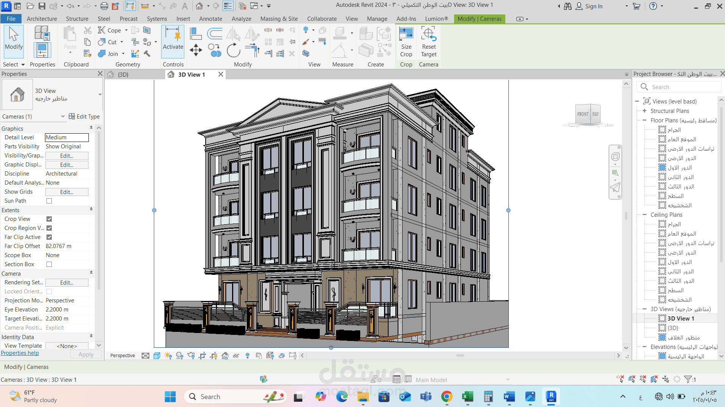Cut to clipboard with scissors icon

click(x=88, y=30)
